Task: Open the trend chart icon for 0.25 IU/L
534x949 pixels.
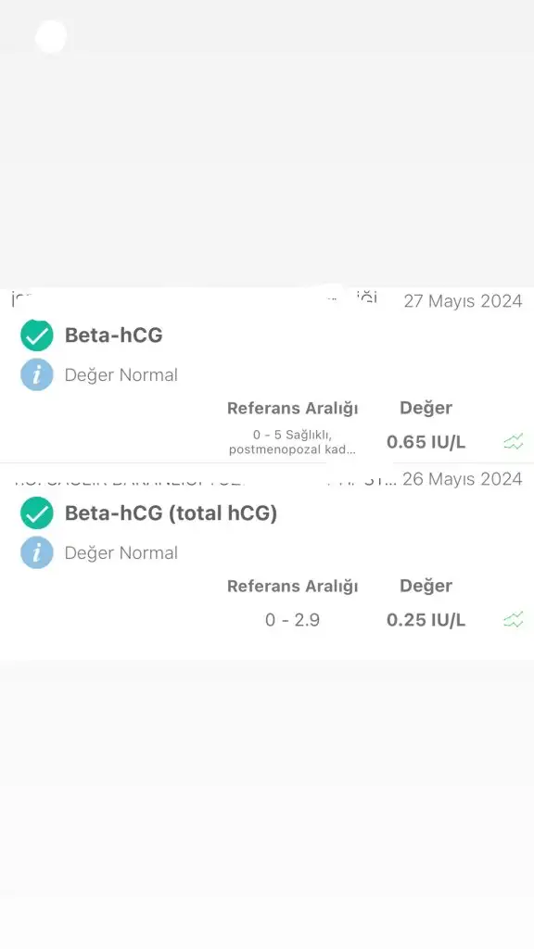Action: [x=513, y=620]
